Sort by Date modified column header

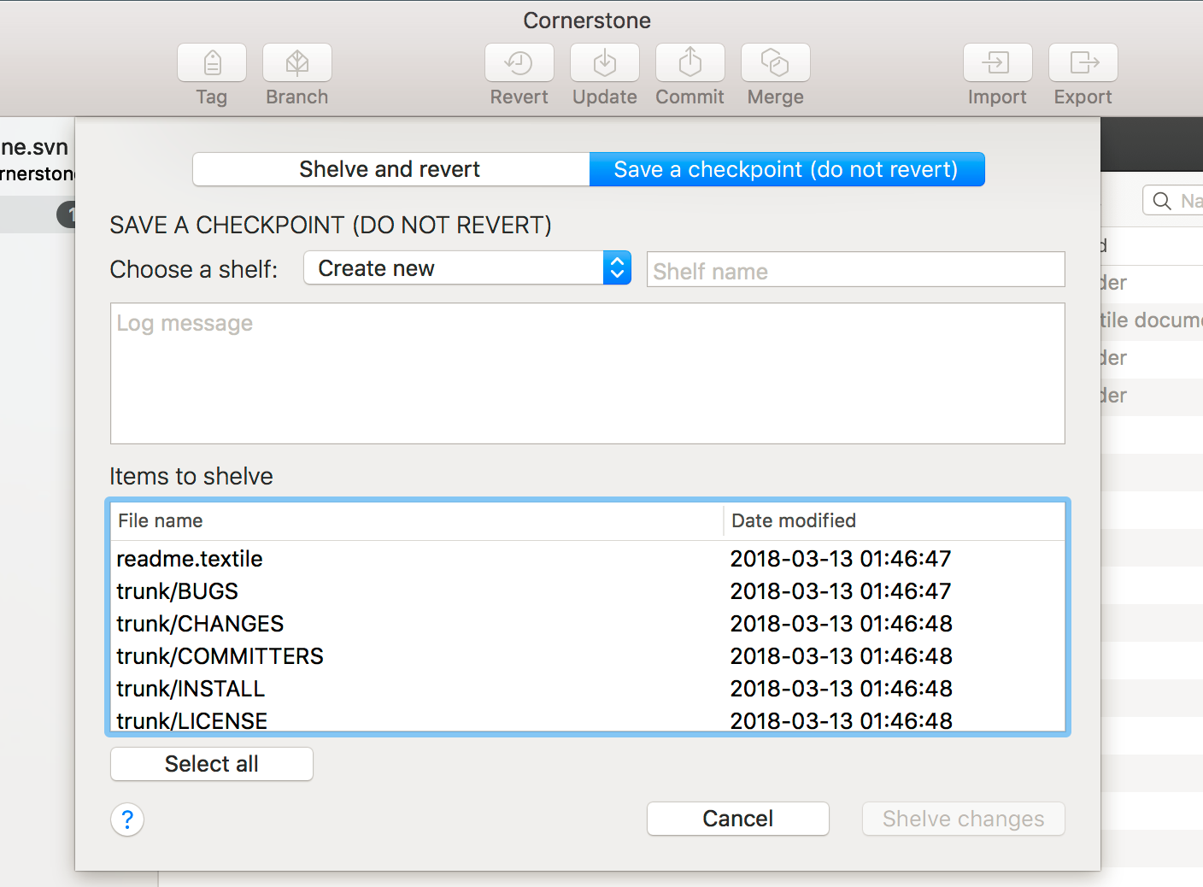click(895, 521)
